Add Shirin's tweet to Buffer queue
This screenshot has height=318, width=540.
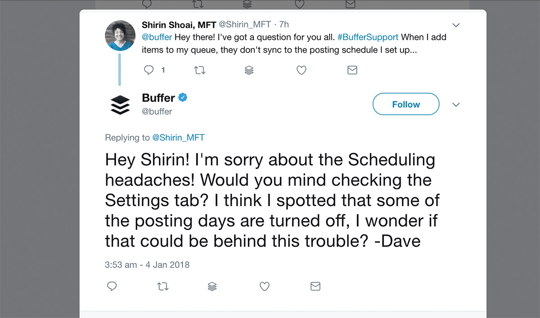point(249,70)
